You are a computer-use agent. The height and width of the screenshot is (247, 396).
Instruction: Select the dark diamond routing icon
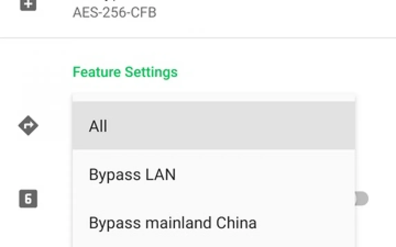tap(28, 126)
